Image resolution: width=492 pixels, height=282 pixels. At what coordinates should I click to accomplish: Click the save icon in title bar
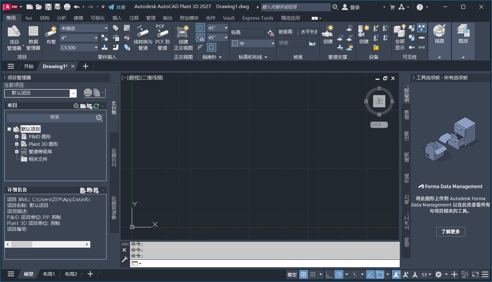[x=48, y=7]
